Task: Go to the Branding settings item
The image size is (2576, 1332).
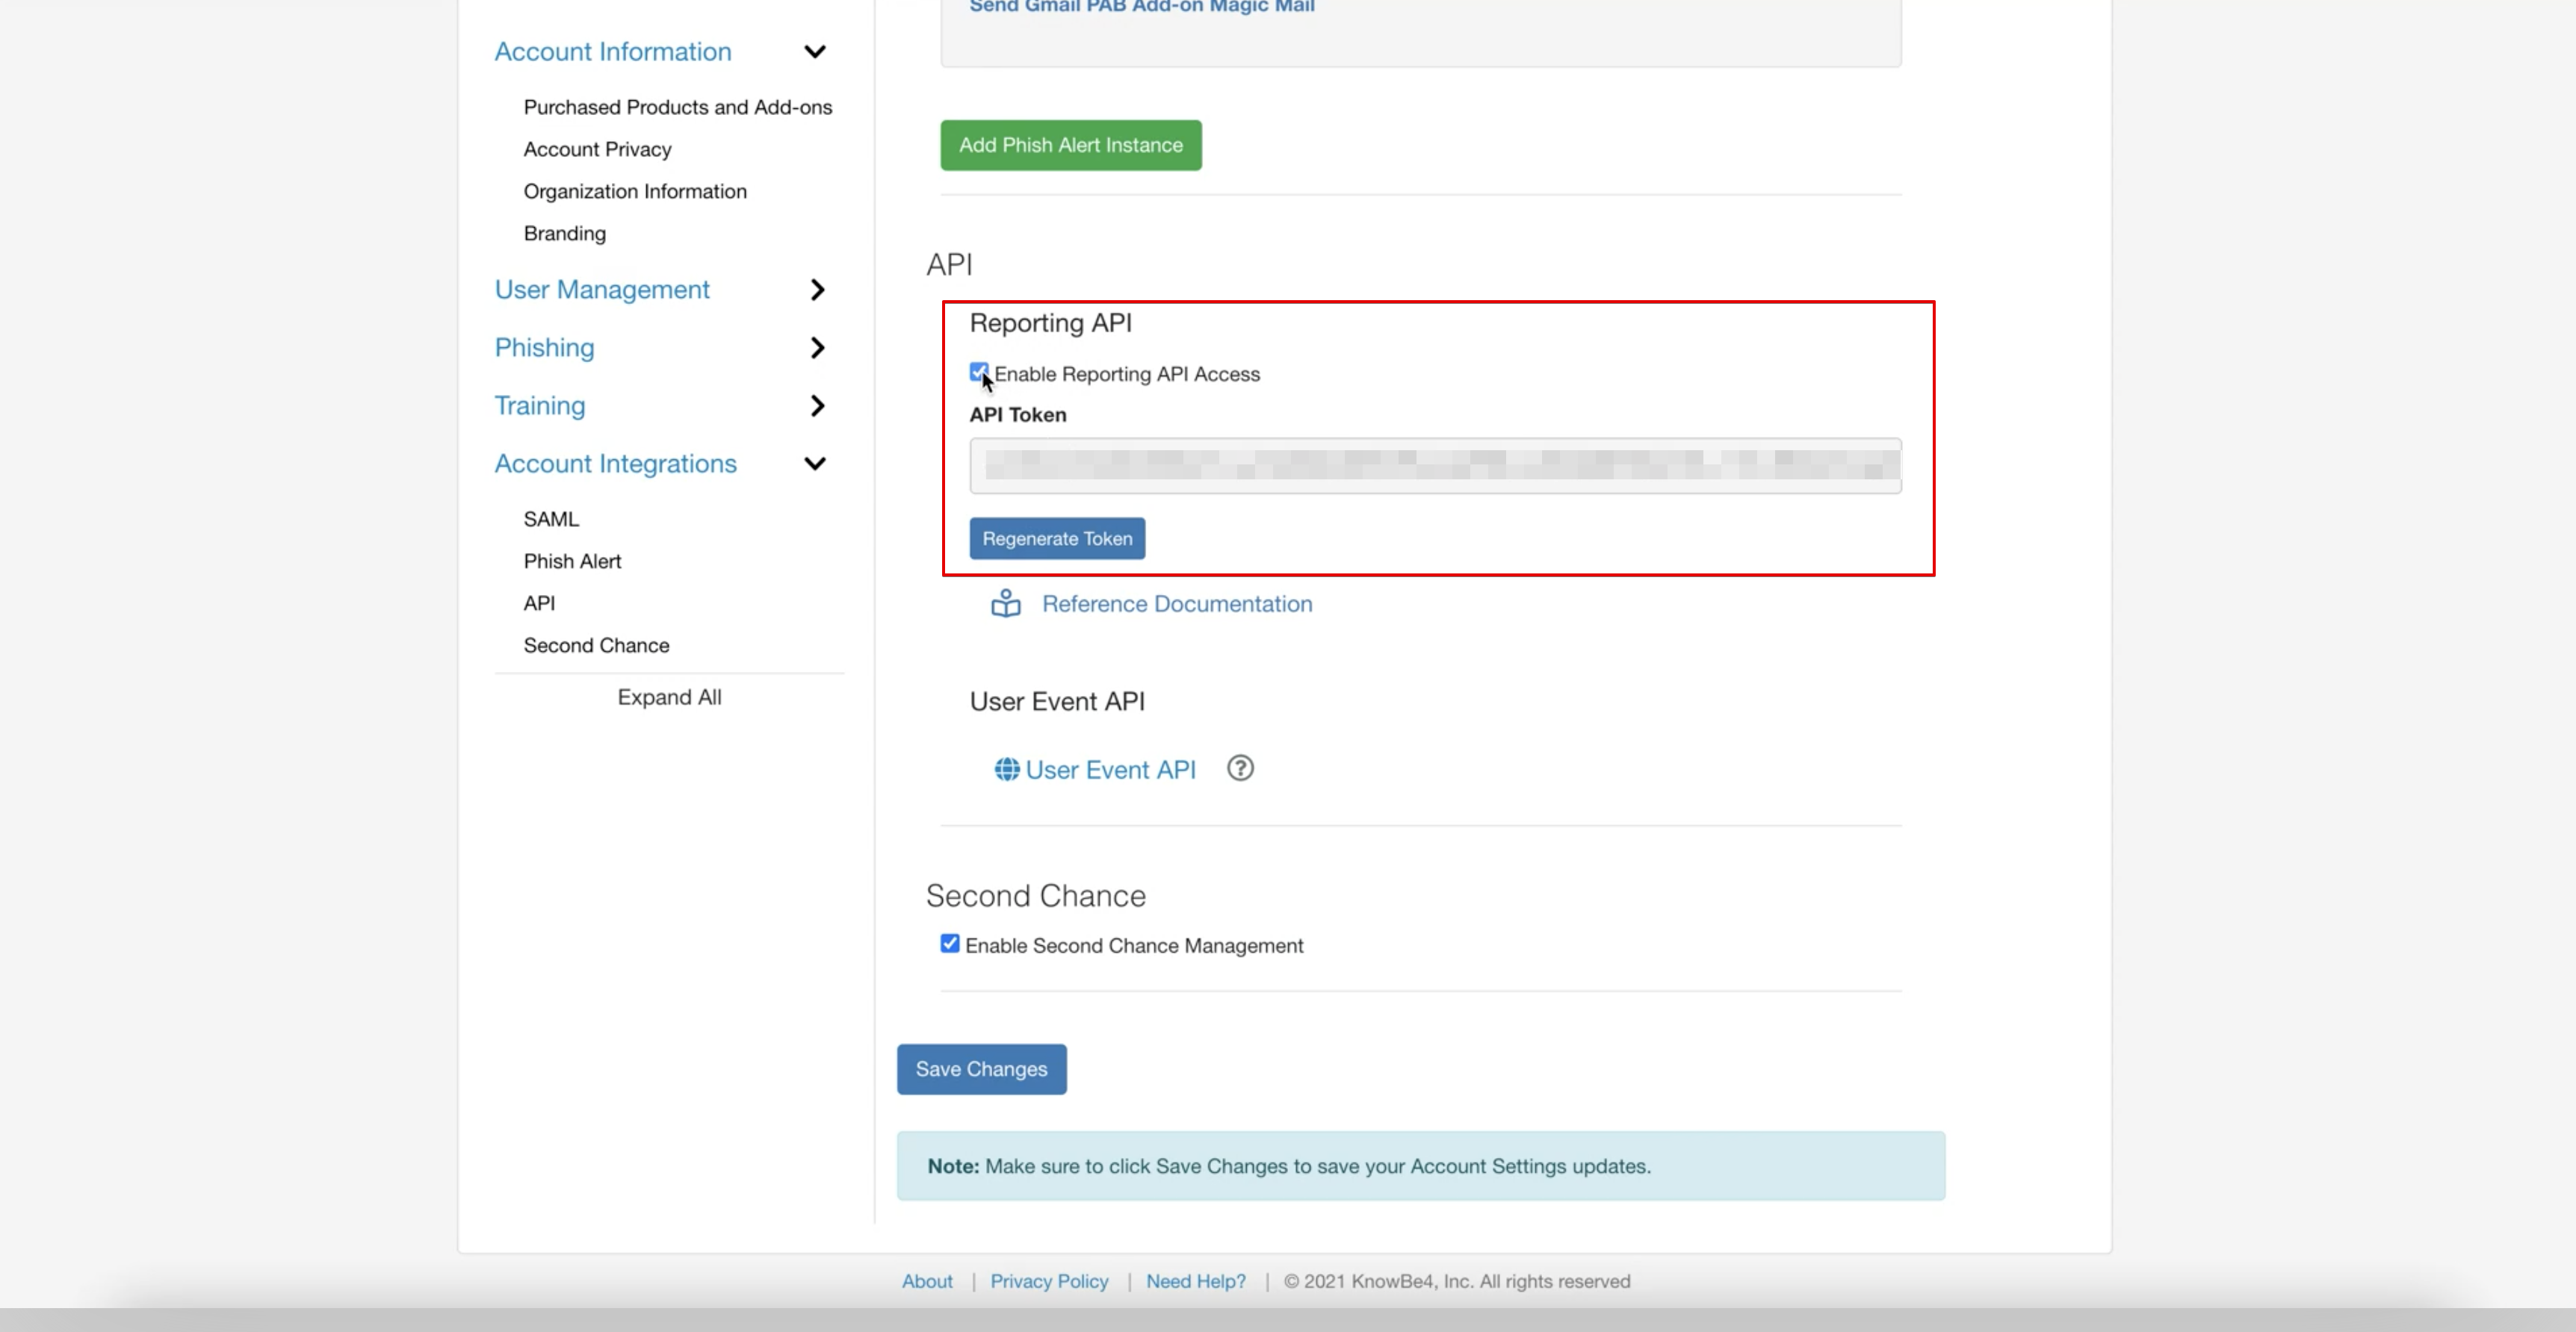Action: pyautogui.click(x=564, y=233)
